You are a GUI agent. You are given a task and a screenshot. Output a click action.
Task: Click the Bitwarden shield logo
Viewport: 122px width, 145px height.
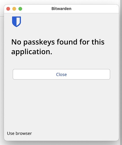click(x=17, y=22)
